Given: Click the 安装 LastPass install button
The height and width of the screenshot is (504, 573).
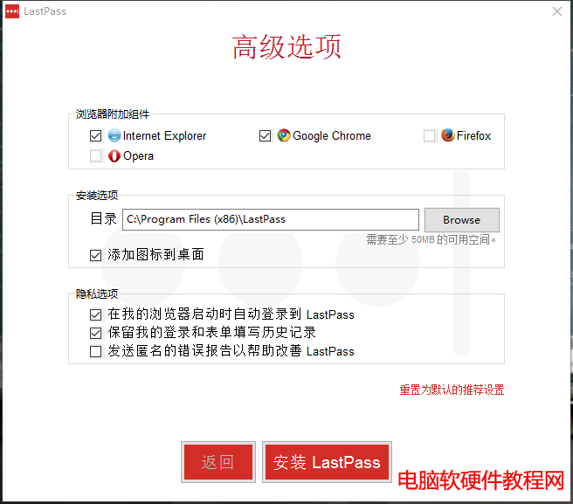Looking at the screenshot, I should point(327,462).
